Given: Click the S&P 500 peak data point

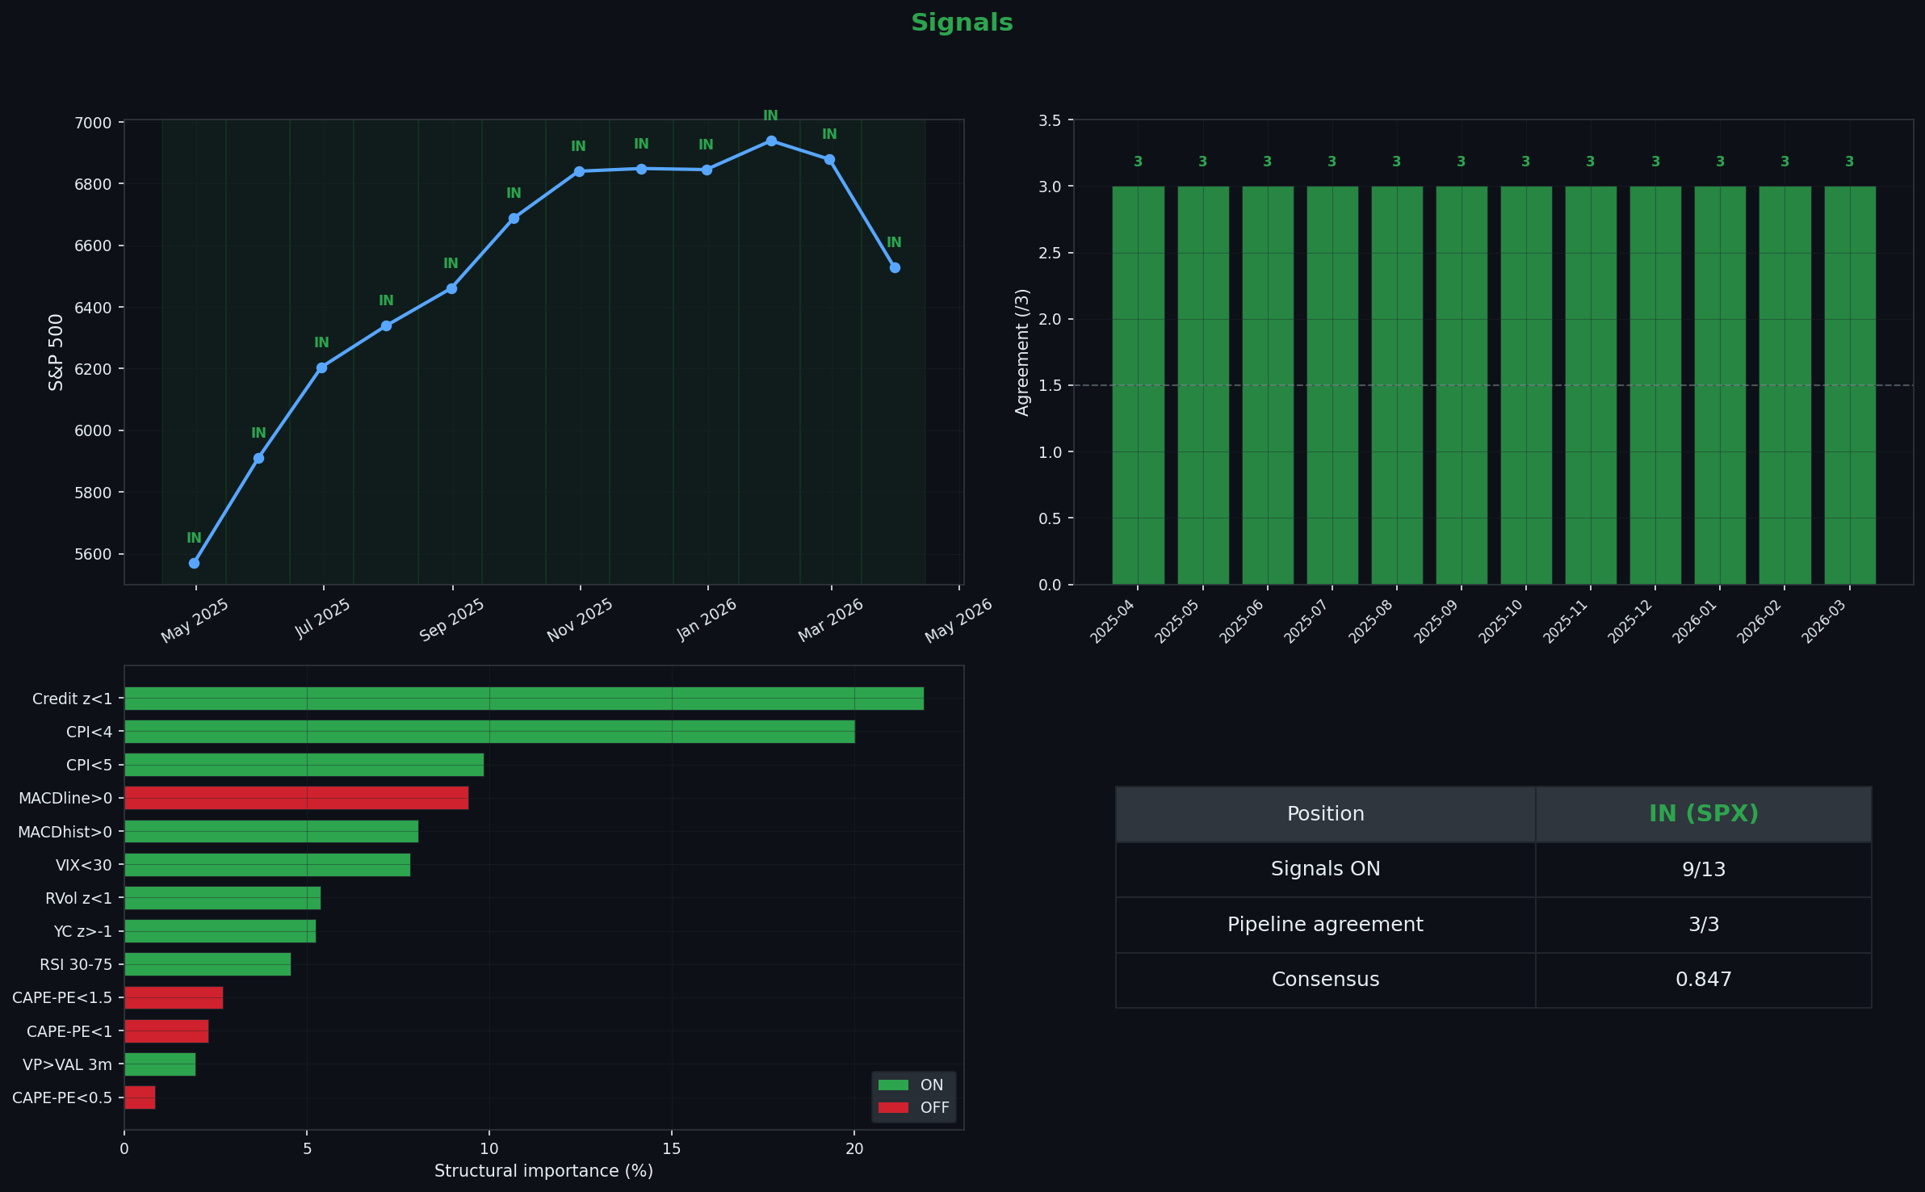Looking at the screenshot, I should 771,141.
